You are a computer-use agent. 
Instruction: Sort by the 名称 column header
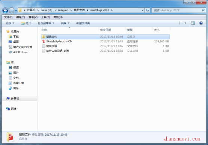pyautogui.click(x=44, y=30)
